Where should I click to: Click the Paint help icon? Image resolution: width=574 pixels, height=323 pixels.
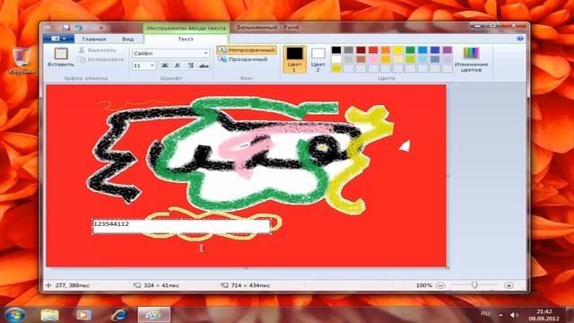[x=520, y=39]
